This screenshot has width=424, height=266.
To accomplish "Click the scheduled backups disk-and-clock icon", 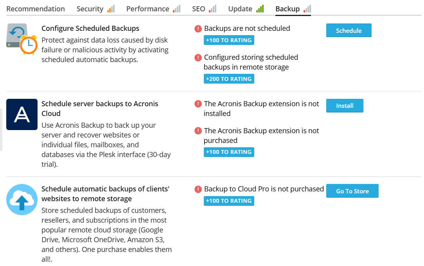I will pyautogui.click(x=22, y=39).
